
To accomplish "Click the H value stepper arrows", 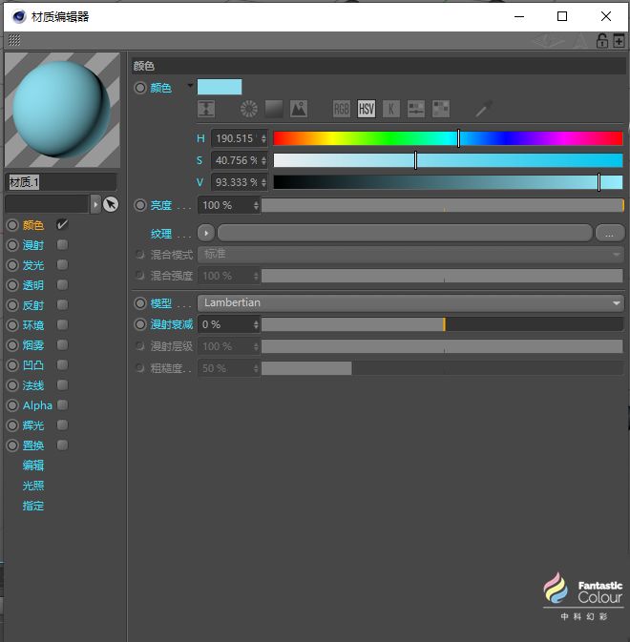I will coord(263,138).
